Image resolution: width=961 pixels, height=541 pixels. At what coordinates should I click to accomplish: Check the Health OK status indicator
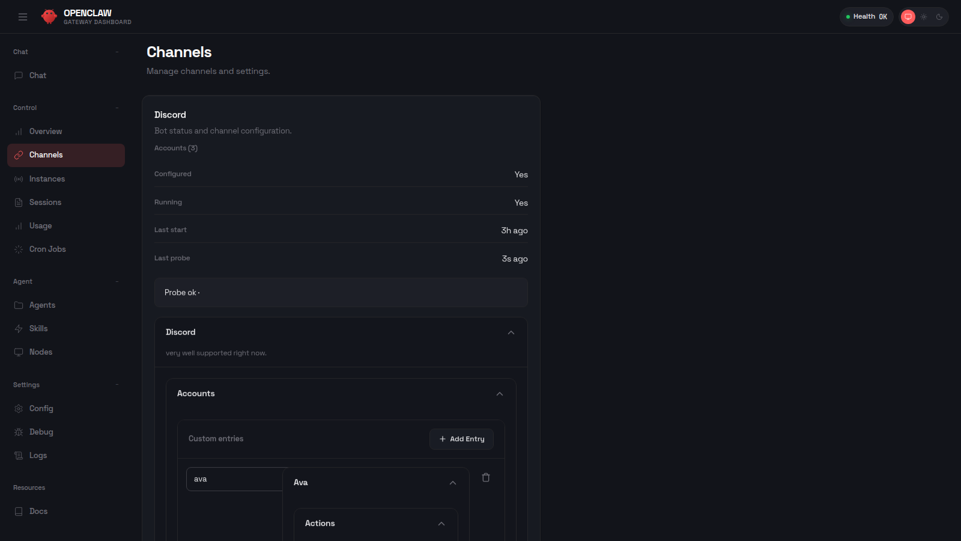point(866,16)
